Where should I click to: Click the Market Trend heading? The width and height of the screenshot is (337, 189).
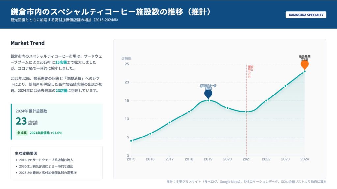[x=28, y=43]
